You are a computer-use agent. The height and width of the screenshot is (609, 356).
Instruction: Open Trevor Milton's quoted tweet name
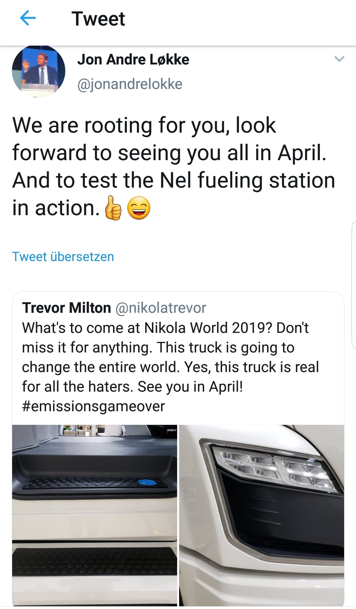(x=66, y=308)
